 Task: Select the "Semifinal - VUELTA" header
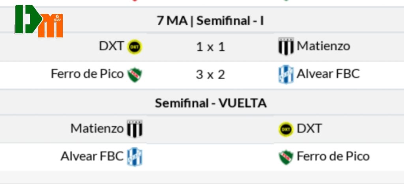point(210,103)
